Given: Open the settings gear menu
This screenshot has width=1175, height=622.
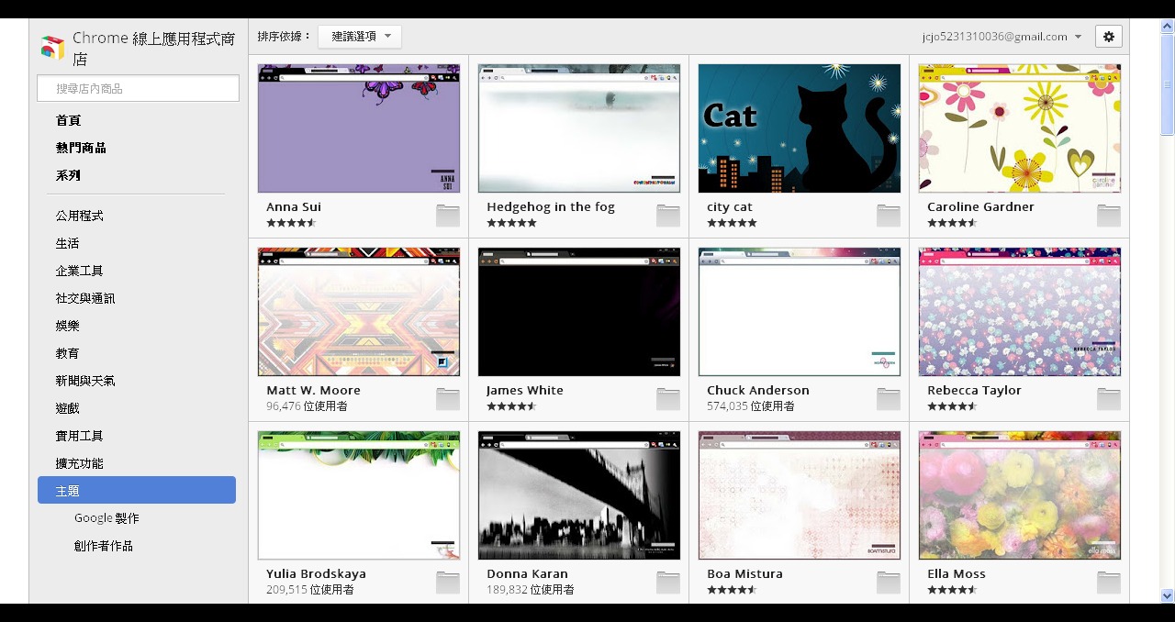Looking at the screenshot, I should [x=1109, y=37].
